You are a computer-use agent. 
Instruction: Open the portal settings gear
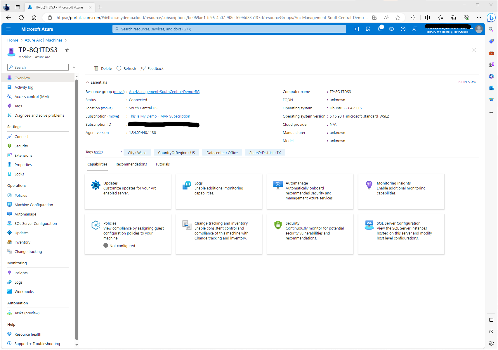pyautogui.click(x=391, y=29)
